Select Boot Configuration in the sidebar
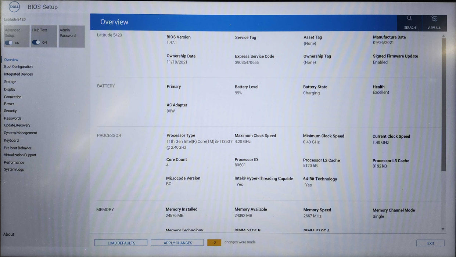The image size is (456, 257). pos(18,66)
